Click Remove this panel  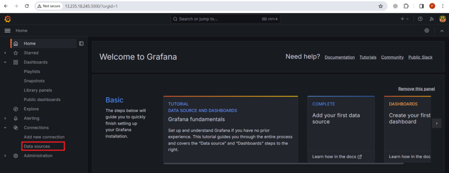417,89
